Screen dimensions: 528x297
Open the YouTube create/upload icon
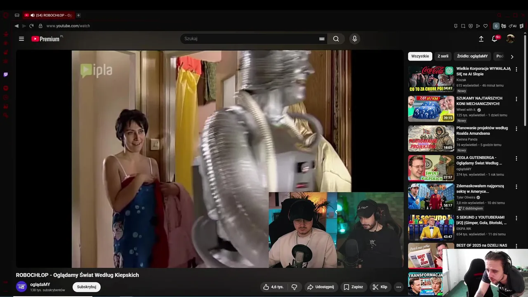coord(481,39)
